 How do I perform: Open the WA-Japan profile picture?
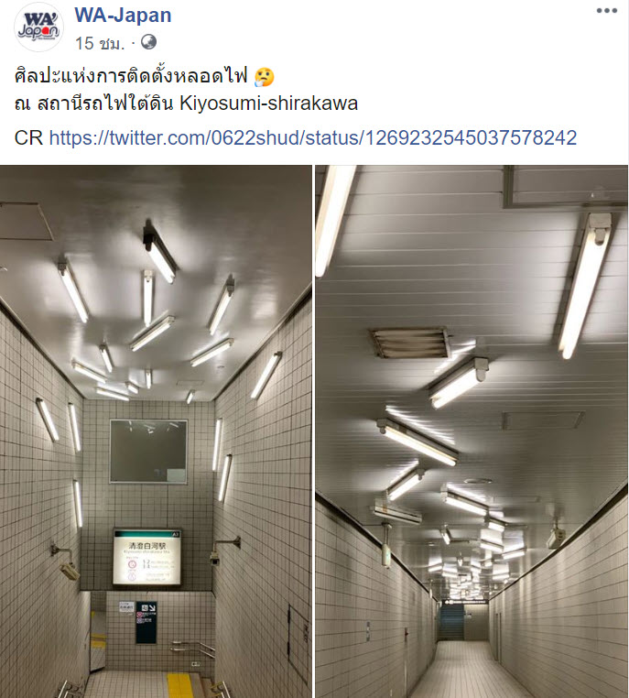(38, 27)
